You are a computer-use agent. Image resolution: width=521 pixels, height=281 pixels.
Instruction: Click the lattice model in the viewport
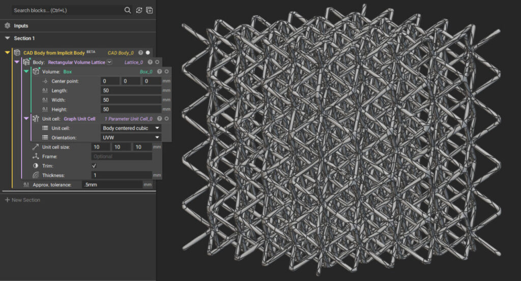tap(340, 139)
